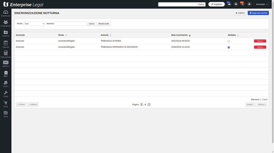Click Mostra tutte button
274x153 pixels.
click(104, 24)
